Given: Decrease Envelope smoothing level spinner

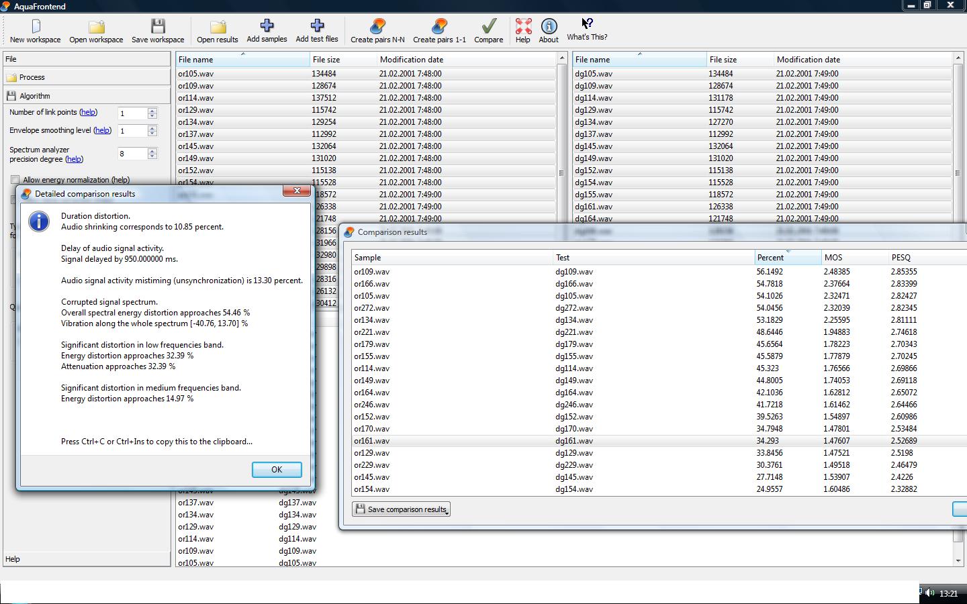Looking at the screenshot, I should pos(152,134).
